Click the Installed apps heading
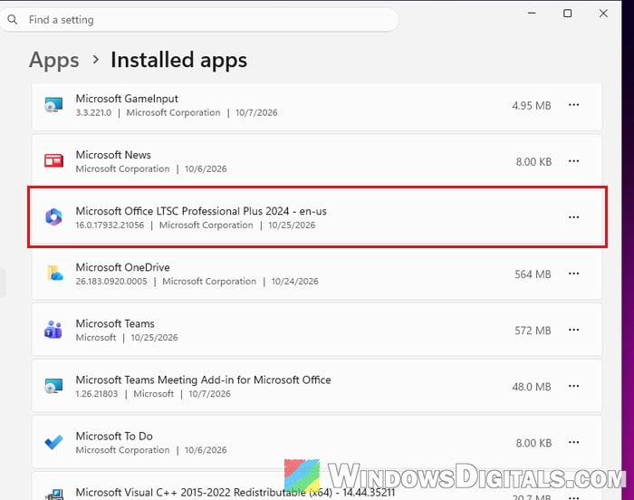Screen dimensions: 634x500 178,61
